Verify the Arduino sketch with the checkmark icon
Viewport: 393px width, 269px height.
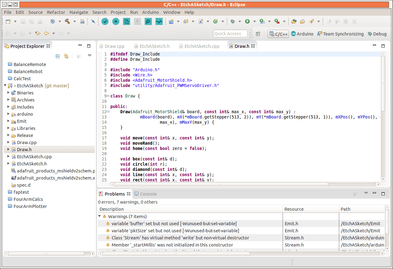(x=105, y=22)
